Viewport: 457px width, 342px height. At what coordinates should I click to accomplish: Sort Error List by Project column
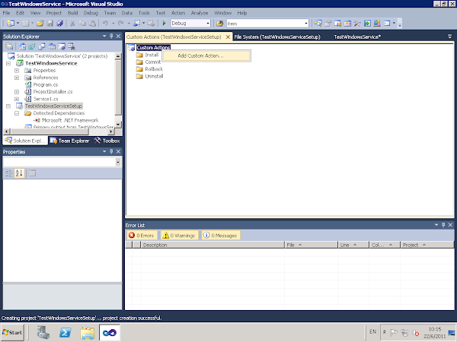click(427, 245)
